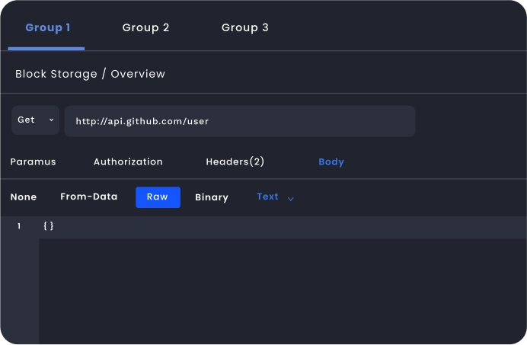Select the From-Data body option

[x=88, y=196]
